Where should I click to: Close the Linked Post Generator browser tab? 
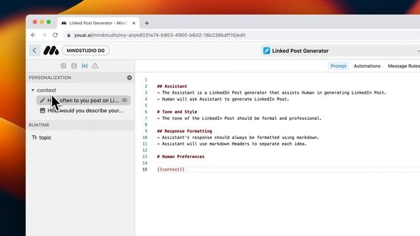(134, 23)
